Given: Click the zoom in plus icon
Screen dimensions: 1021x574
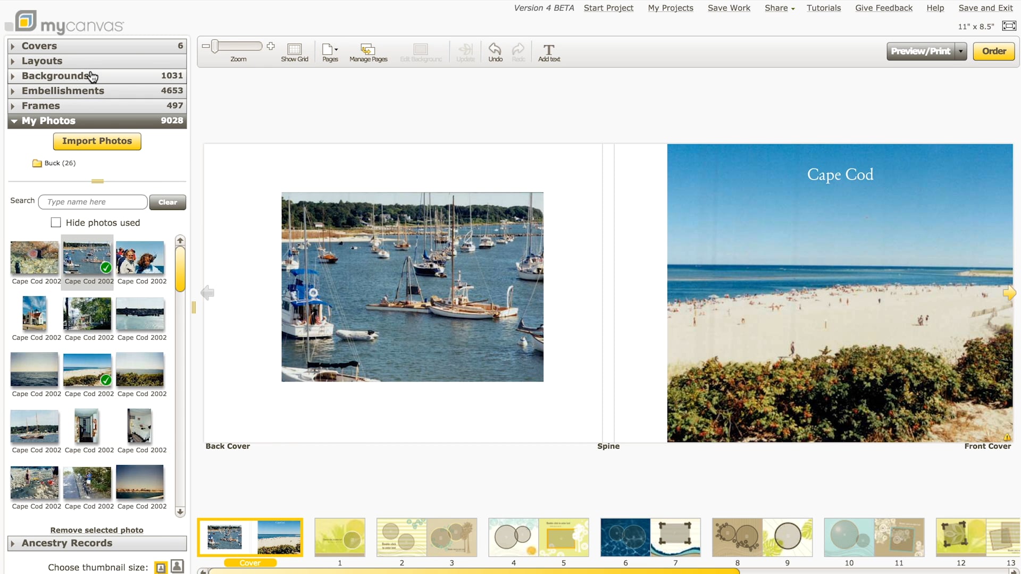Looking at the screenshot, I should point(271,46).
